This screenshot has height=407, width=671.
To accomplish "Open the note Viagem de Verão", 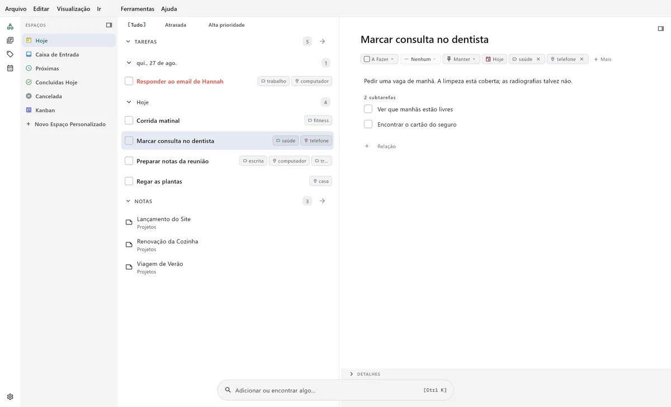I will click(227, 267).
